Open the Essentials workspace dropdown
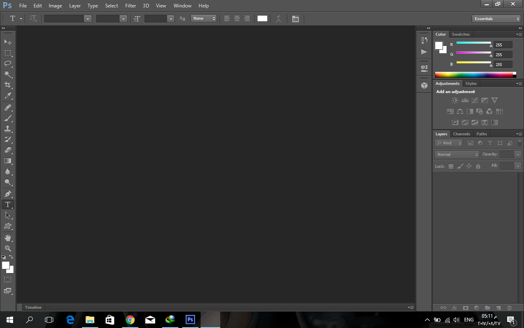The image size is (524, 328). (x=496, y=18)
